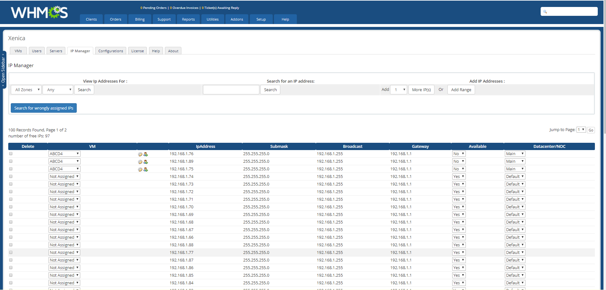
Task: Switch to the Users tab
Action: click(x=37, y=51)
